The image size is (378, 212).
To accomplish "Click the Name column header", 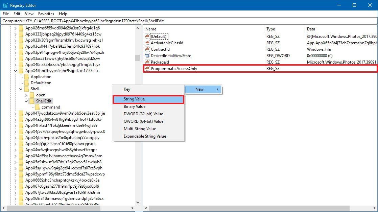I will point(152,29).
